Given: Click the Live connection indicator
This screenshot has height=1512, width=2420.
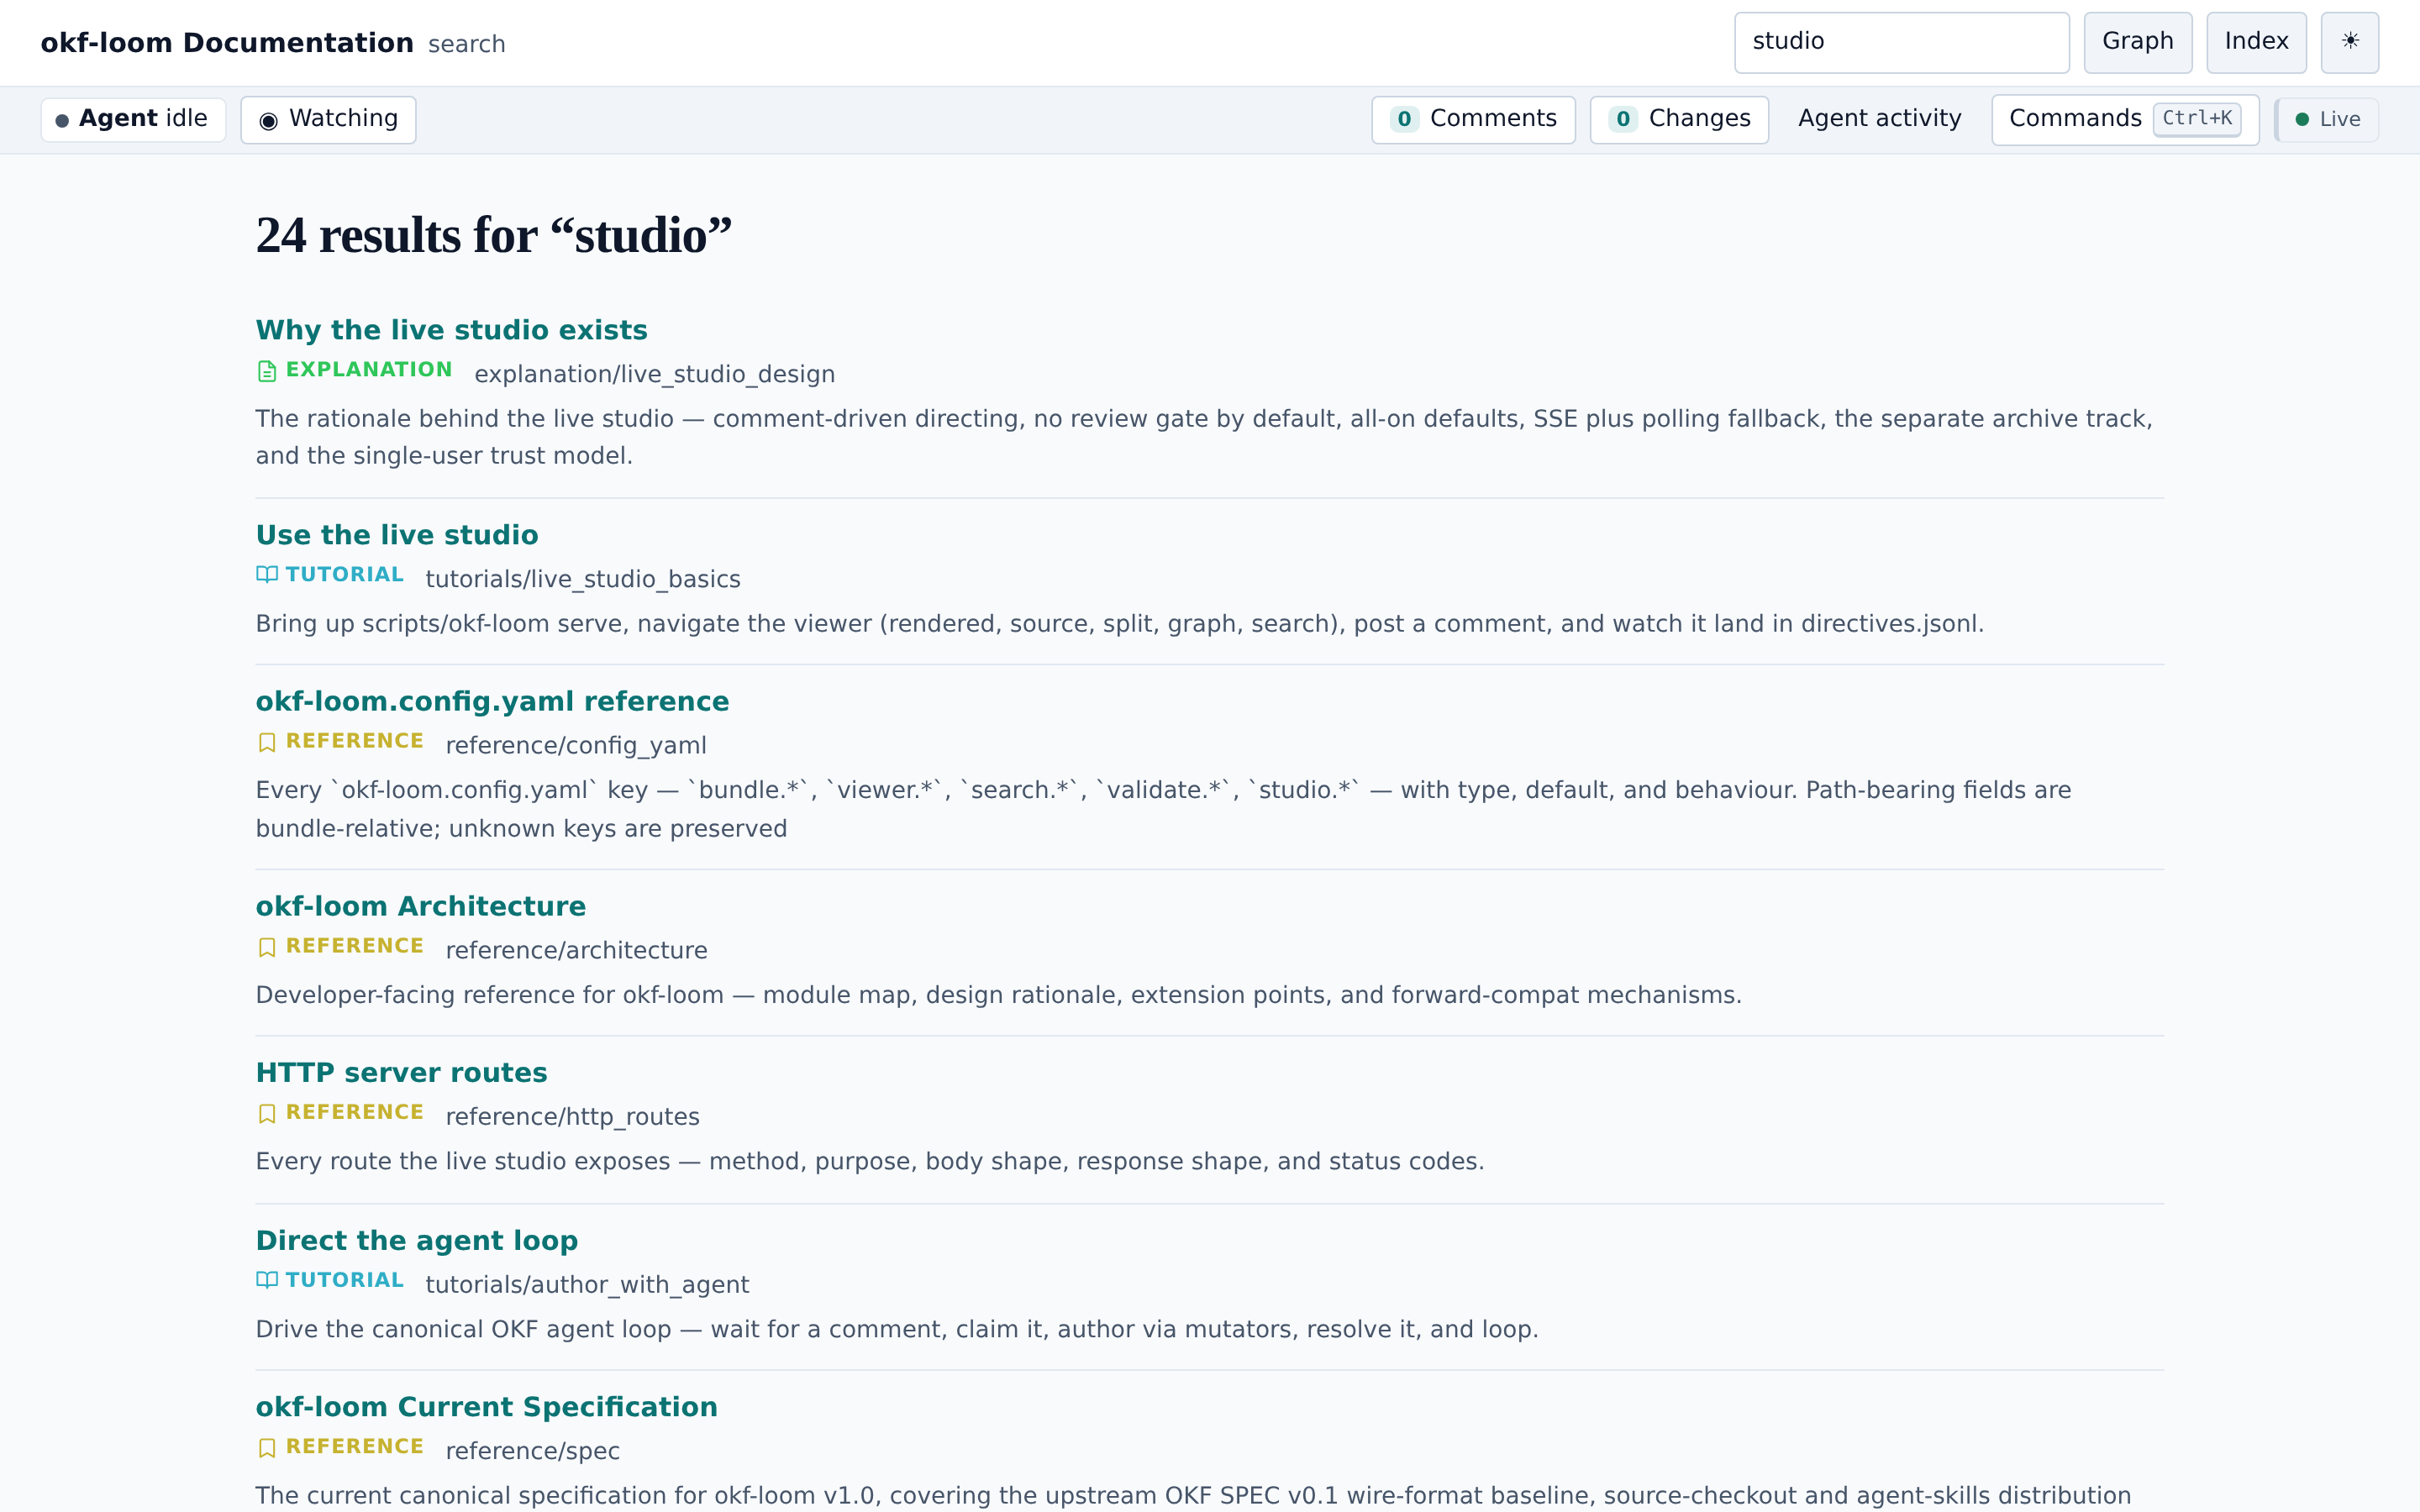Looking at the screenshot, I should [2327, 119].
